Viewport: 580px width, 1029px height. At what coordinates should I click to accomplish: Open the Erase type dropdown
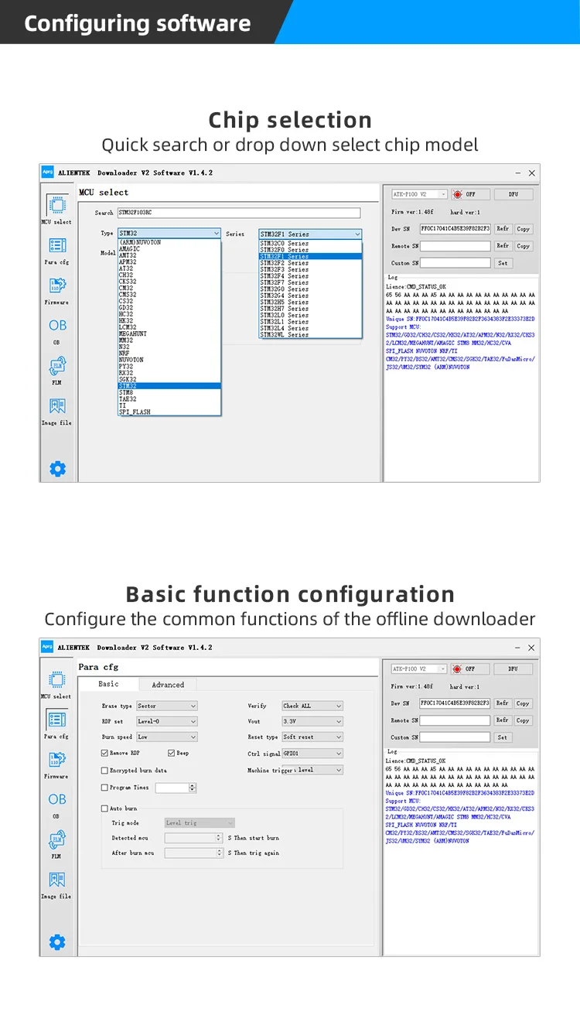point(167,706)
